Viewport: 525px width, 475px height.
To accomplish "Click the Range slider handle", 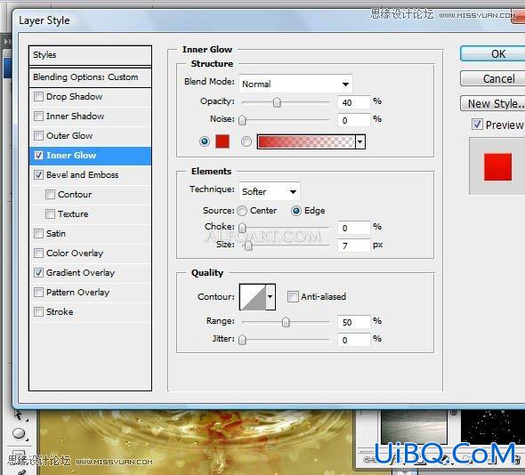I will click(x=286, y=322).
